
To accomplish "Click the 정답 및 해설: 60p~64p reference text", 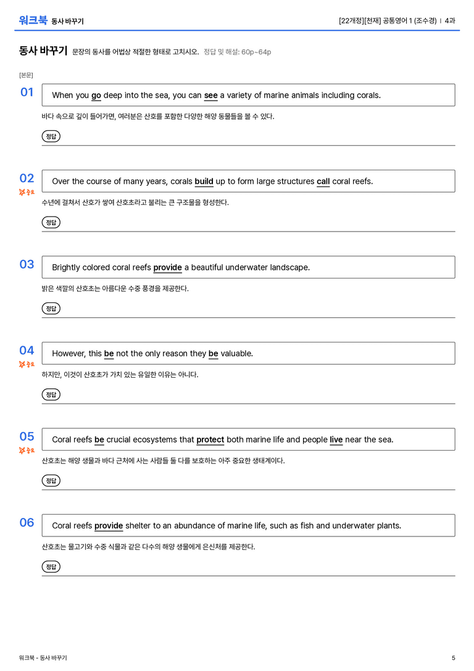I will 238,52.
